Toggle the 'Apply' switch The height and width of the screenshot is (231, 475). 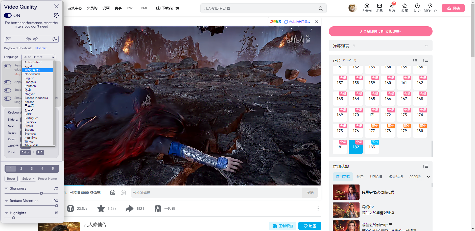tap(8, 82)
